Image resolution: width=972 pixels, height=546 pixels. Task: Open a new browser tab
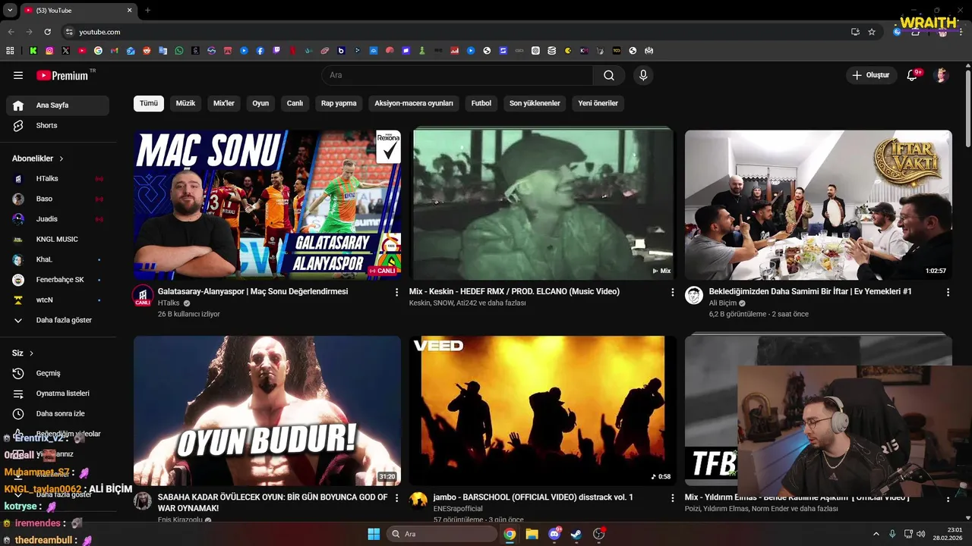point(147,11)
